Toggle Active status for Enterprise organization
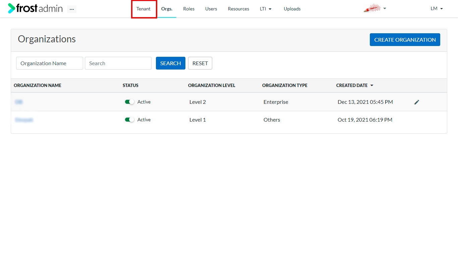458x258 pixels. pyautogui.click(x=129, y=102)
